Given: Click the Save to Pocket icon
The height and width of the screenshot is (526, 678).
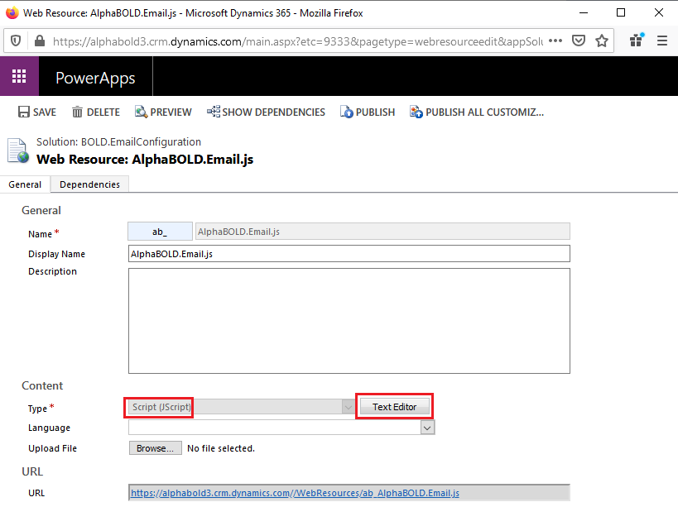Looking at the screenshot, I should (x=578, y=41).
